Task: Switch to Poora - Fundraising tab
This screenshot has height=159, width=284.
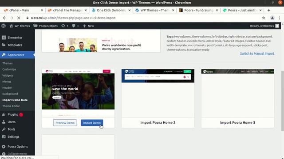Action: click(199, 10)
